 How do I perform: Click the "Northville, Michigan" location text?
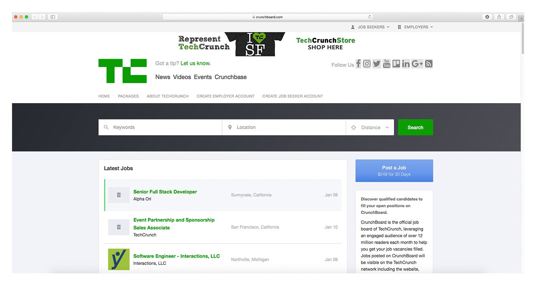tap(250, 260)
